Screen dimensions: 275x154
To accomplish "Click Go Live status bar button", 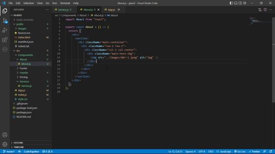I will click(240, 151).
